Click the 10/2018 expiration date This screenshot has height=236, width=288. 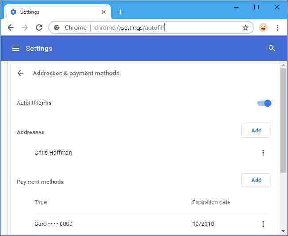[x=203, y=224]
